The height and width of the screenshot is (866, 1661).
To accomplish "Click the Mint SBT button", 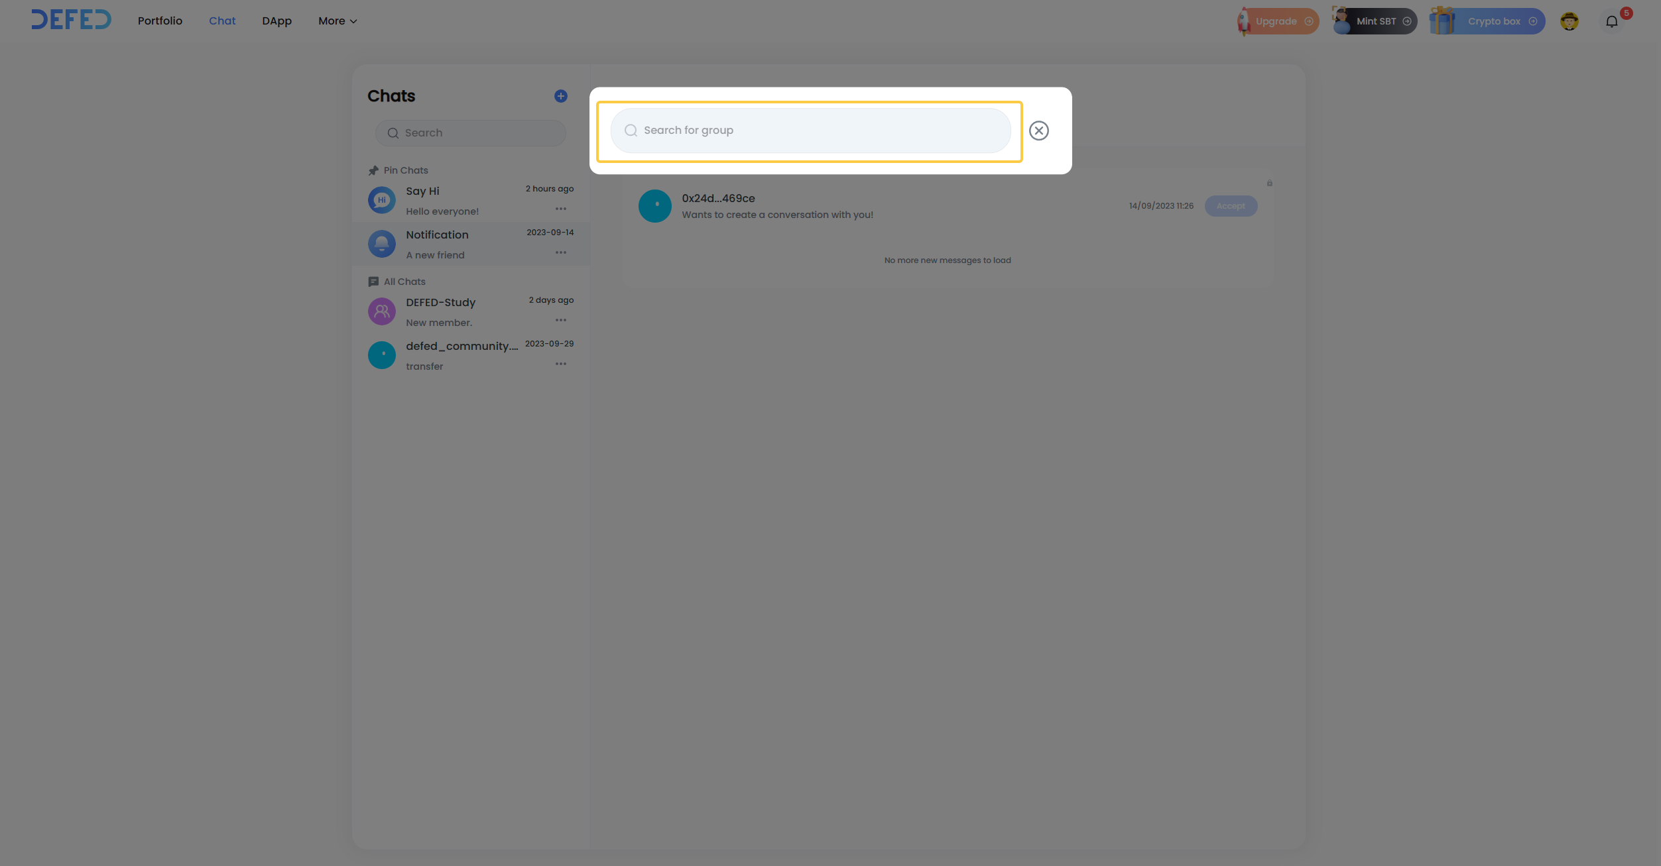I will [x=1376, y=21].
